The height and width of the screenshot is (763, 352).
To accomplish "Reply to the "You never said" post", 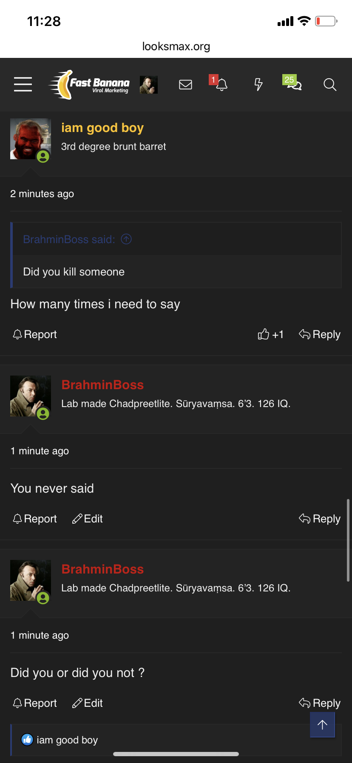I will [320, 519].
